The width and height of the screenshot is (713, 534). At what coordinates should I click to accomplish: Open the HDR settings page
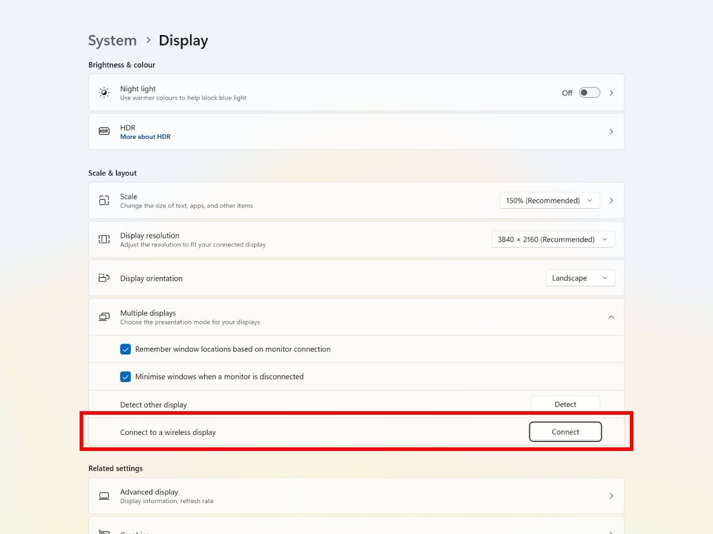tap(611, 132)
